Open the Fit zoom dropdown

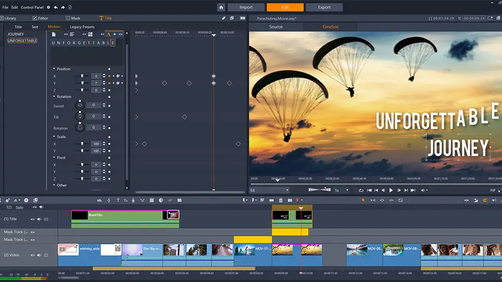270,191
